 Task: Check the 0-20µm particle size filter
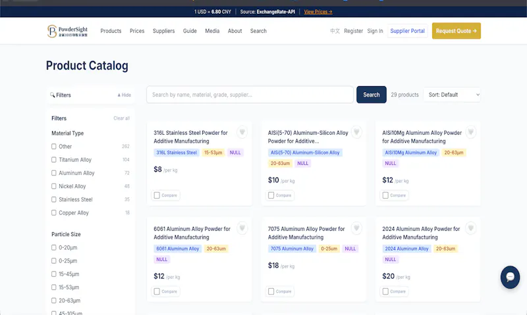[x=54, y=247]
